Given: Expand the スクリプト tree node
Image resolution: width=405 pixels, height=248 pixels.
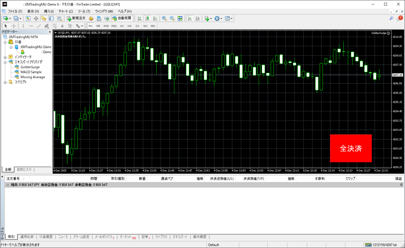Looking at the screenshot, I should [x=5, y=82].
